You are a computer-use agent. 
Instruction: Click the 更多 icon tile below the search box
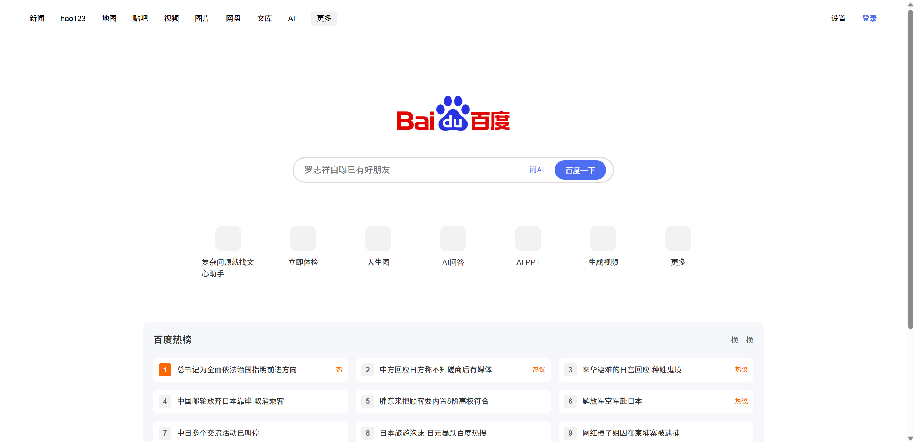coord(678,238)
